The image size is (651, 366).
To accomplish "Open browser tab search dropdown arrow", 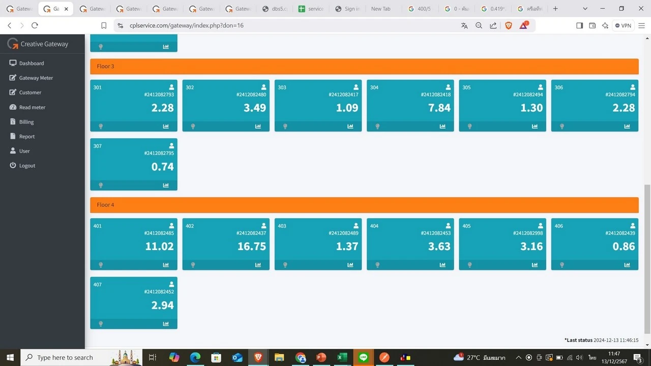I will pyautogui.click(x=585, y=9).
